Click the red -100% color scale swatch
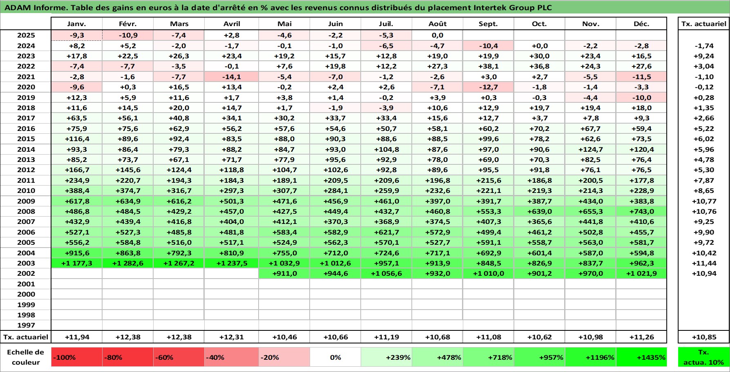Viewport: 730px width, 372px height. [x=76, y=357]
